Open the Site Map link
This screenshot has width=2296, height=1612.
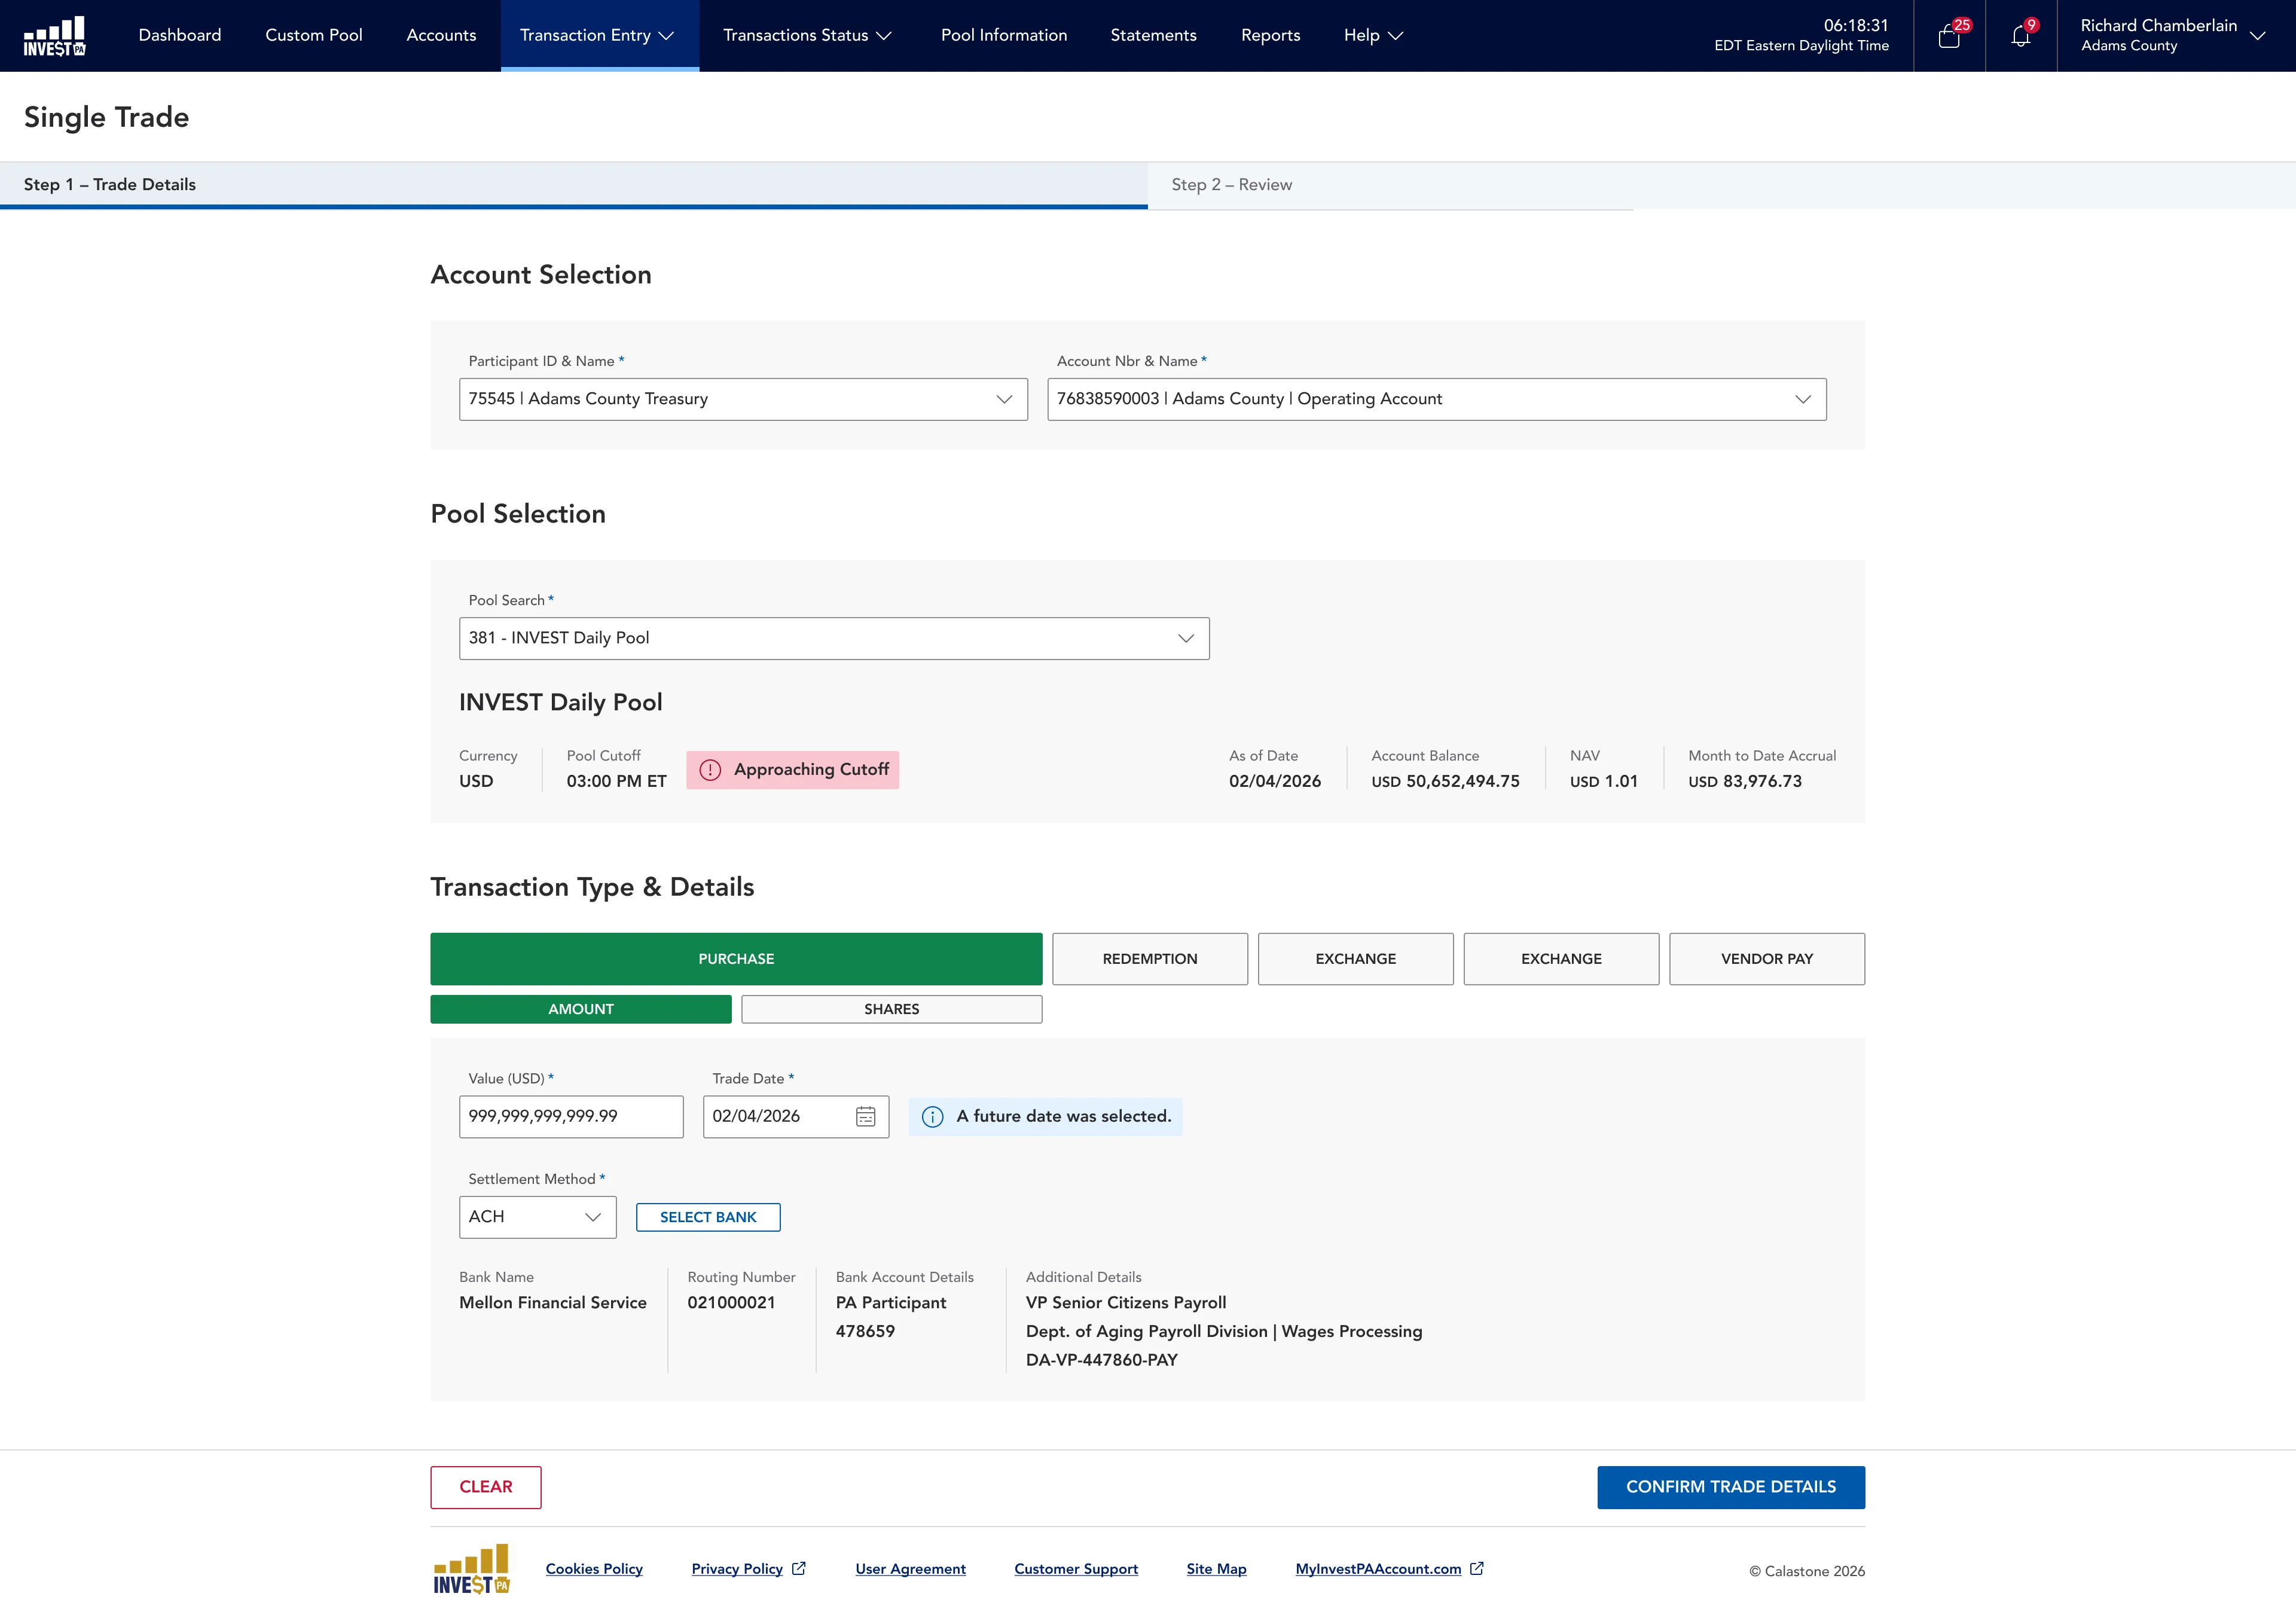tap(1216, 1569)
